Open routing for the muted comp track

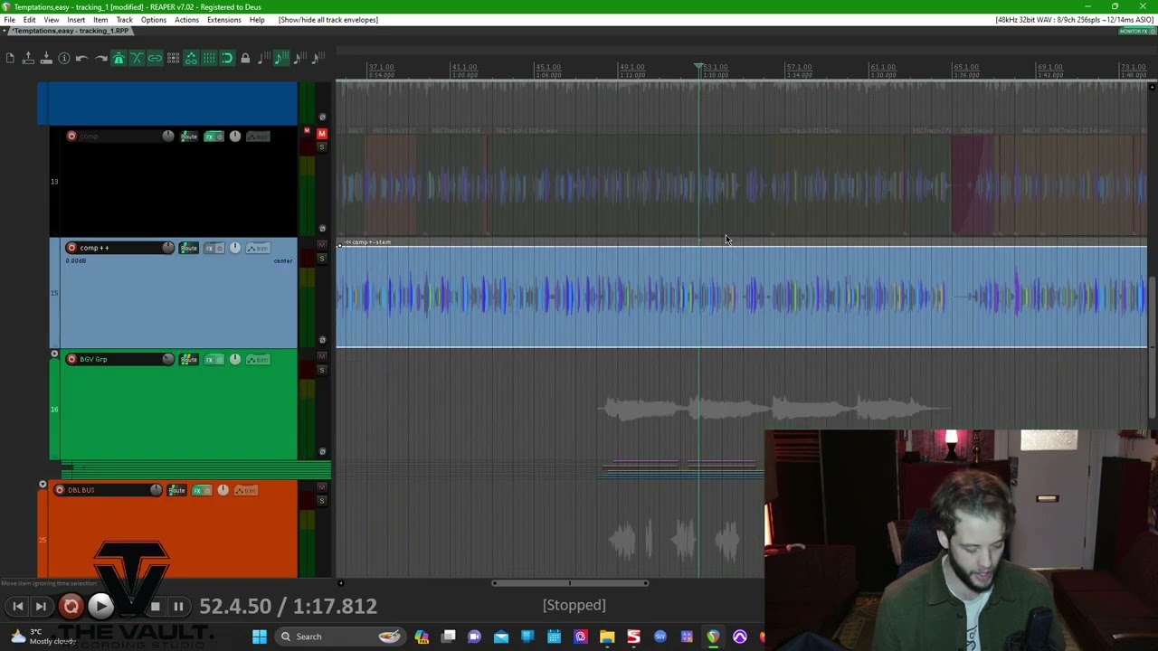tap(188, 137)
